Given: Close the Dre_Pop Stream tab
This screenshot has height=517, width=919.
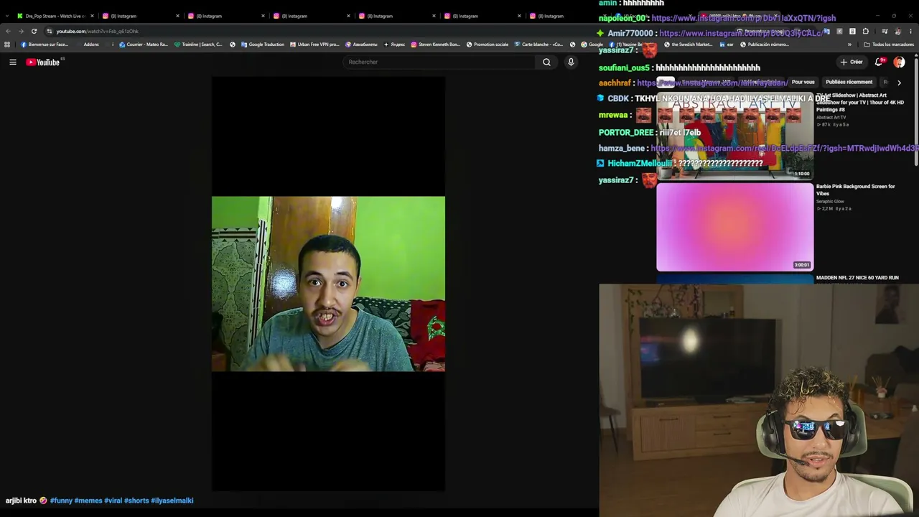Looking at the screenshot, I should (92, 16).
